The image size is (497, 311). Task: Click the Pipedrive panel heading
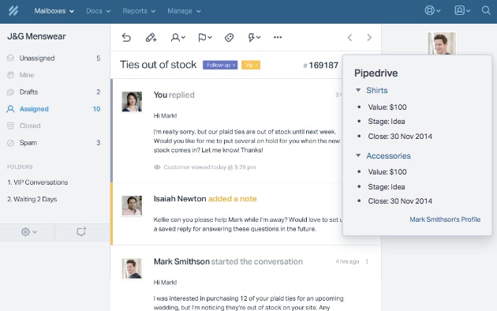pyautogui.click(x=376, y=73)
